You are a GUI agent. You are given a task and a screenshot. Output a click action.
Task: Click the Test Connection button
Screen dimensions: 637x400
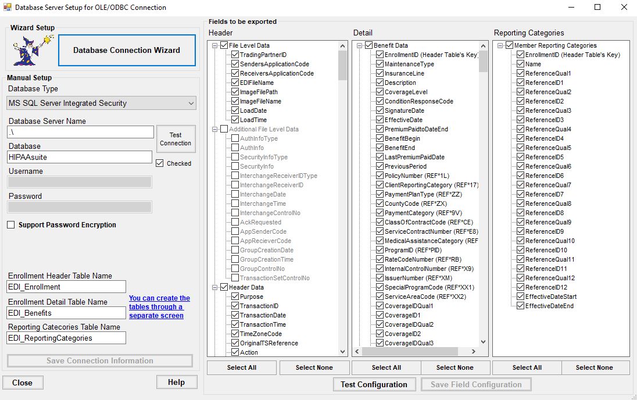coord(176,139)
